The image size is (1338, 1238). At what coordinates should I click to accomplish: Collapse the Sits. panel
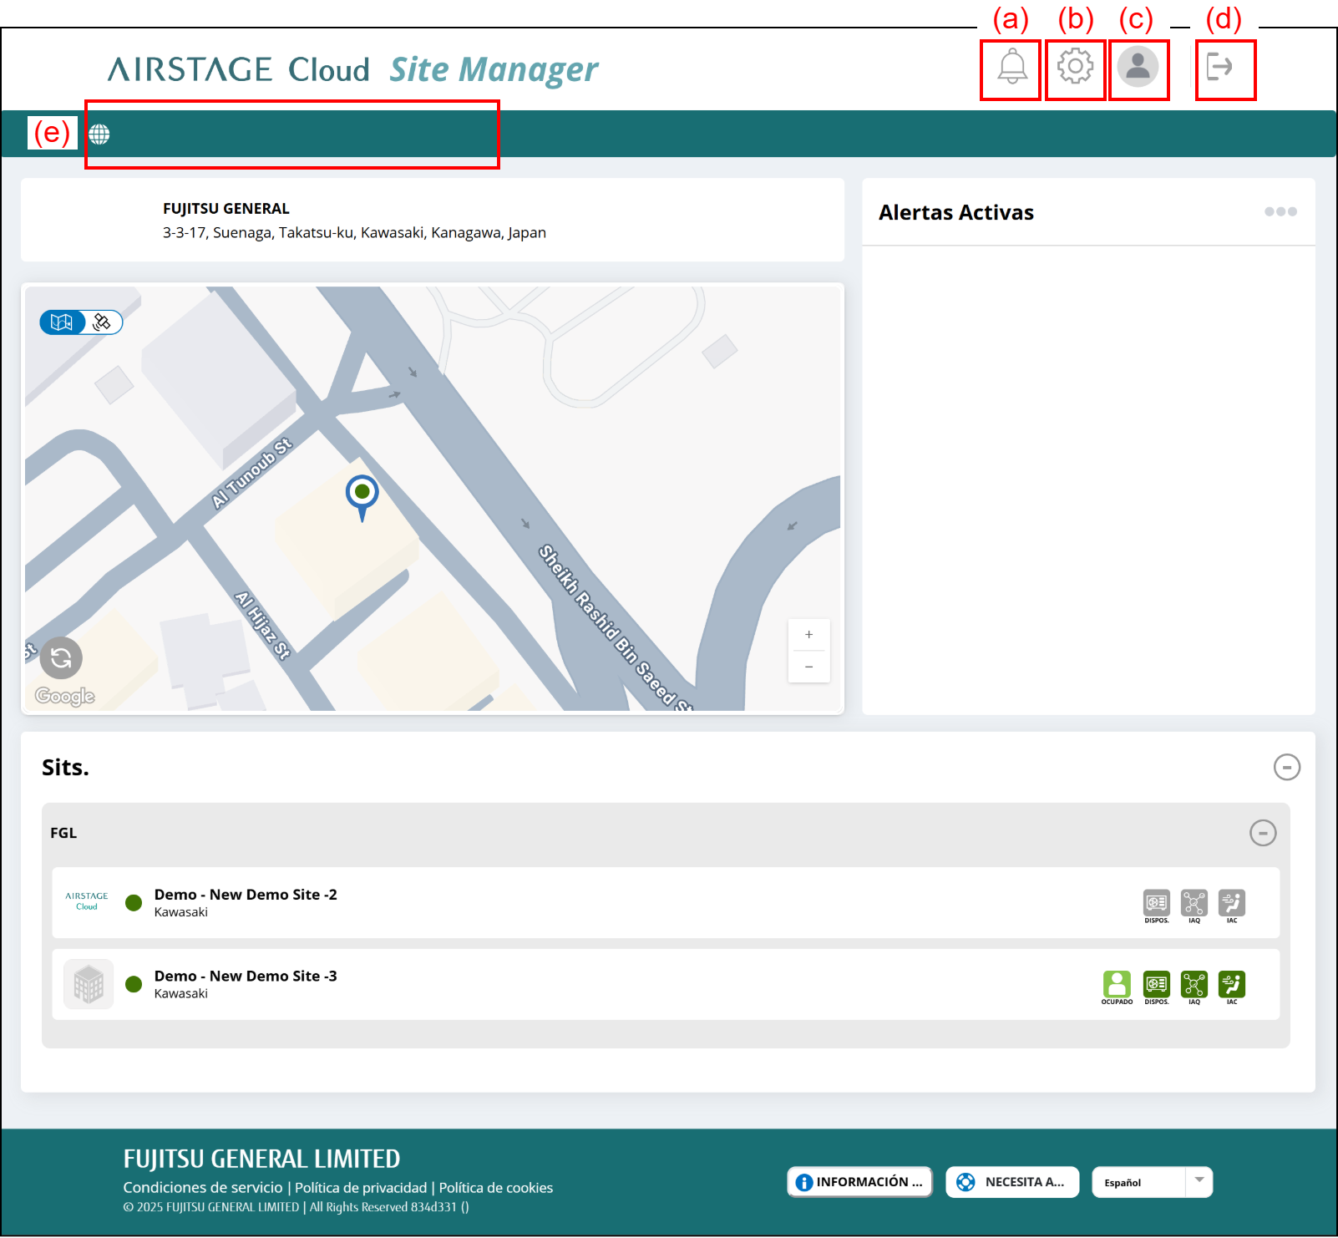point(1286,767)
